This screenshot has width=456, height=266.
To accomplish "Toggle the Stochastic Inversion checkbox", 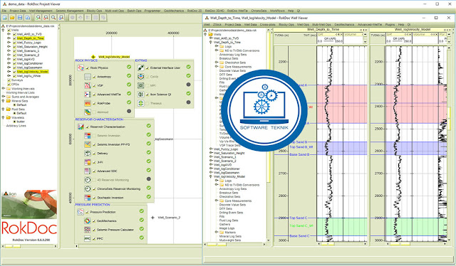I will pos(94,198).
